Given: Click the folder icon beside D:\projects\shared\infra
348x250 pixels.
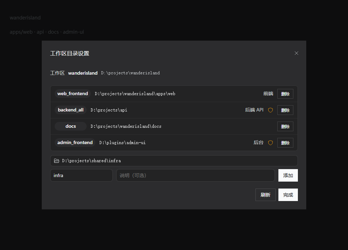Looking at the screenshot, I should point(57,161).
